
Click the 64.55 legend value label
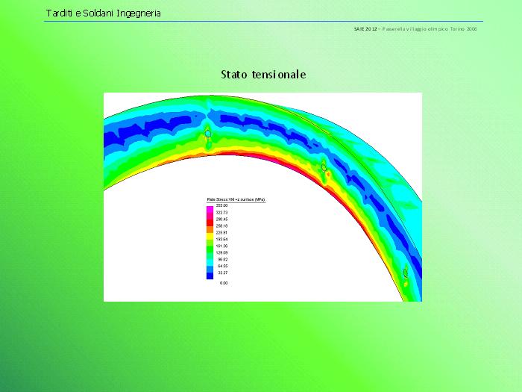pos(221,266)
